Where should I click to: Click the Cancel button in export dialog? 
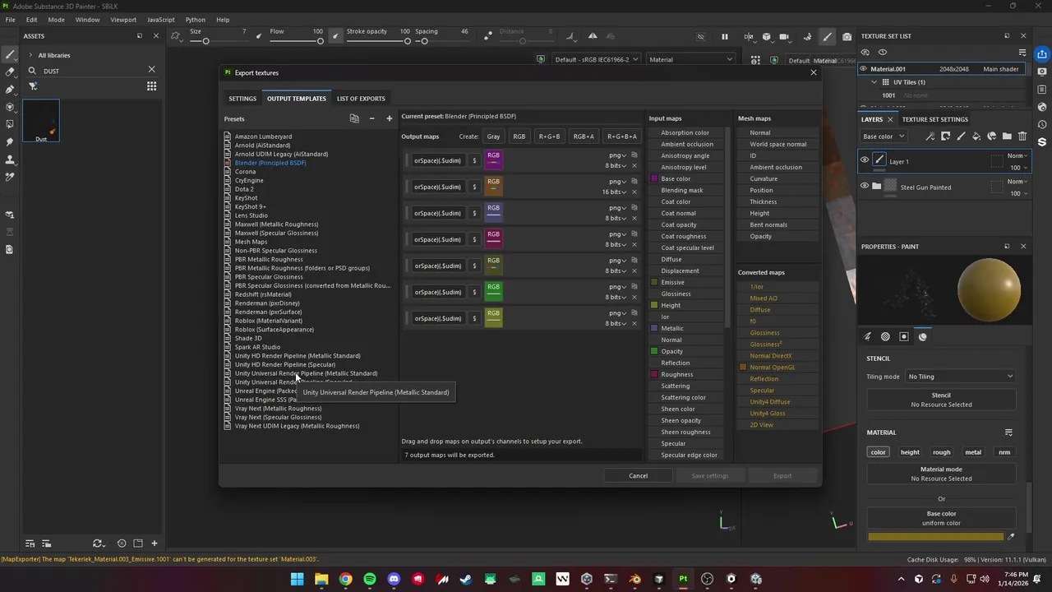pyautogui.click(x=639, y=475)
